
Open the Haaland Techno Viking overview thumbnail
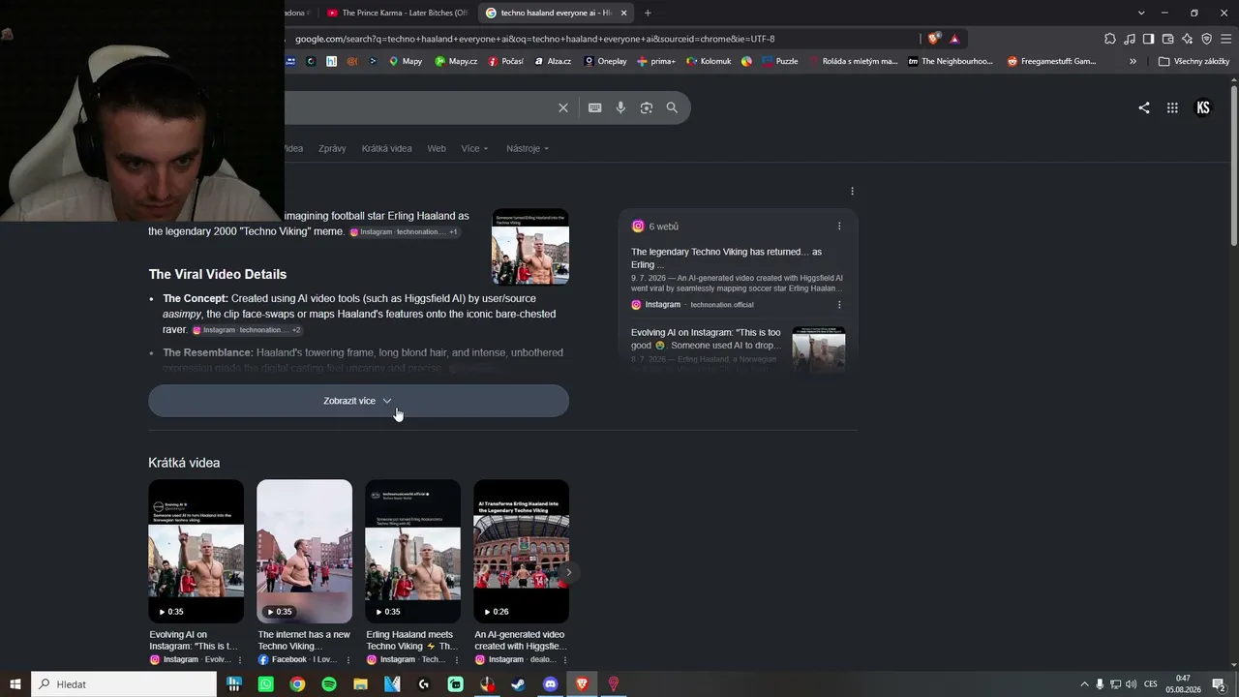pyautogui.click(x=530, y=247)
